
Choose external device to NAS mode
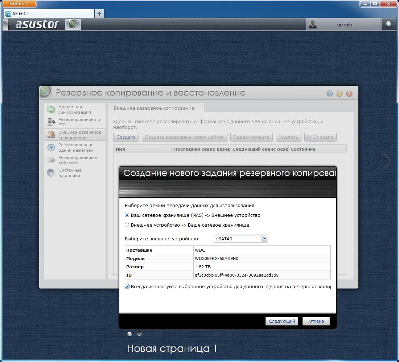127,225
